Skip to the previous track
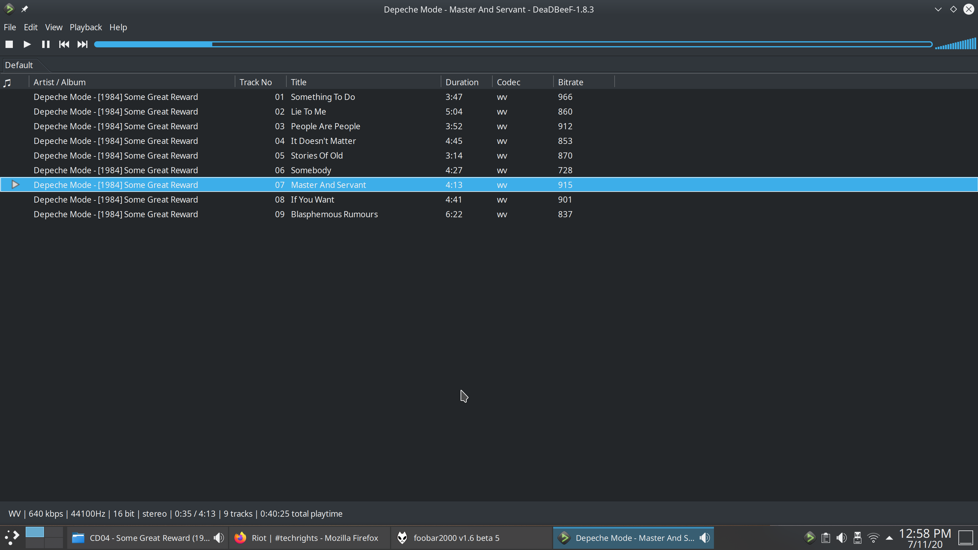 [64, 44]
